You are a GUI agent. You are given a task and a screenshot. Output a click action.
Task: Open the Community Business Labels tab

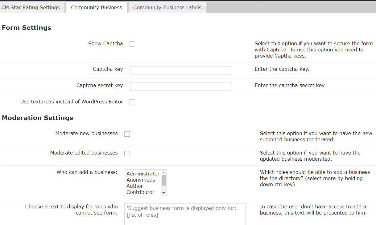tap(167, 7)
